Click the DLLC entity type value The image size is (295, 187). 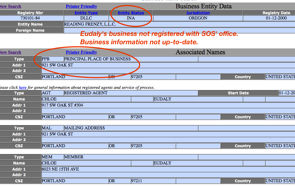click(x=86, y=18)
